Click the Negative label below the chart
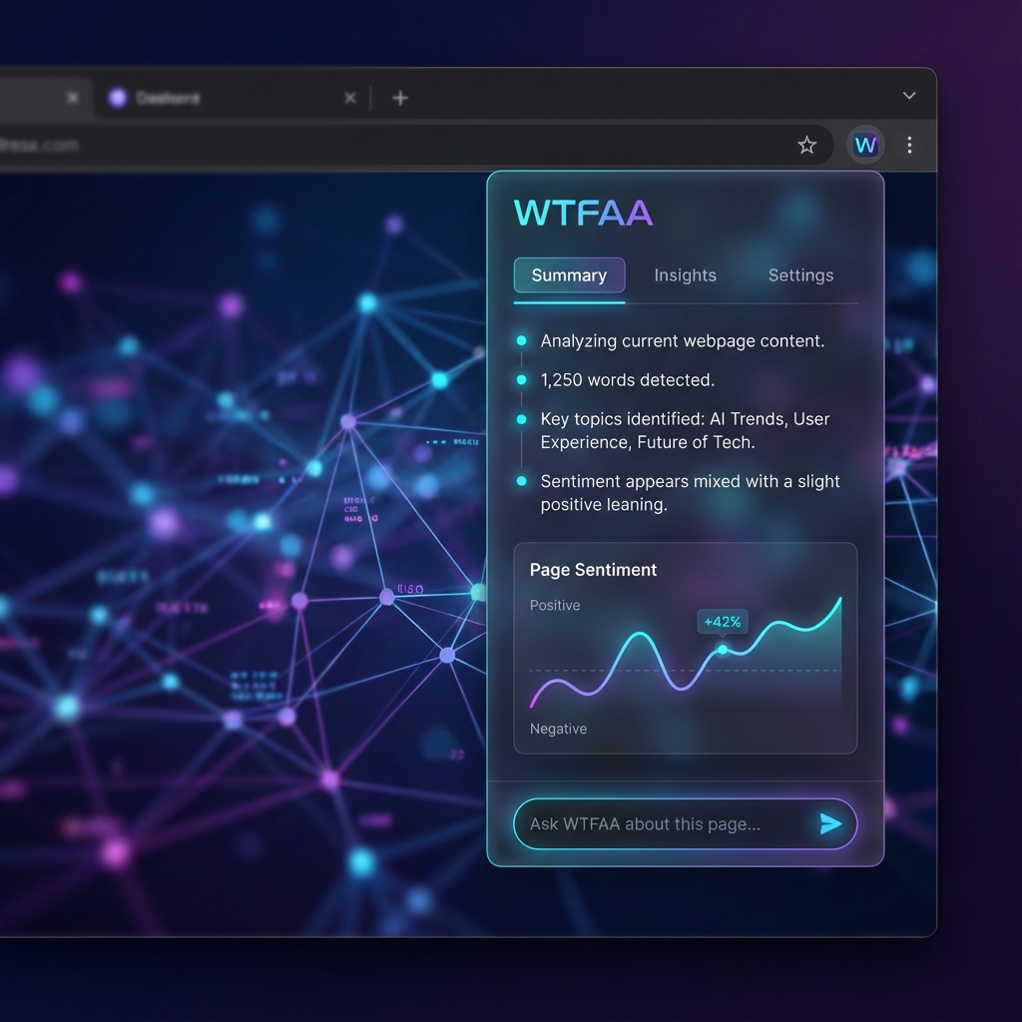The height and width of the screenshot is (1022, 1022). coord(558,729)
